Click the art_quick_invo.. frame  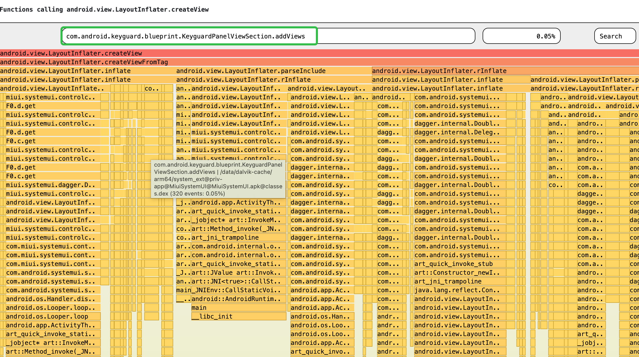[x=322, y=352]
